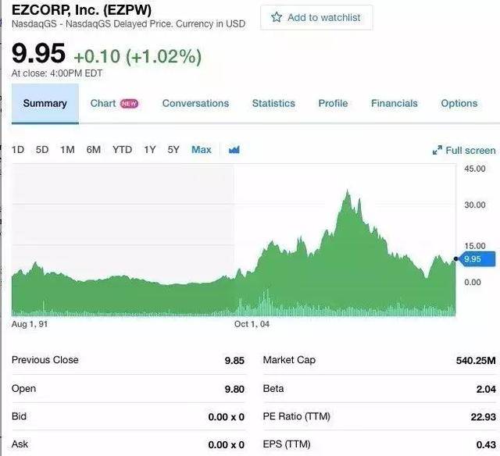
Task: Choose the 1M chart range
Action: point(68,149)
